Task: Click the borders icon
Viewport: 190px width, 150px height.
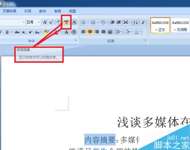Action: 136,32
